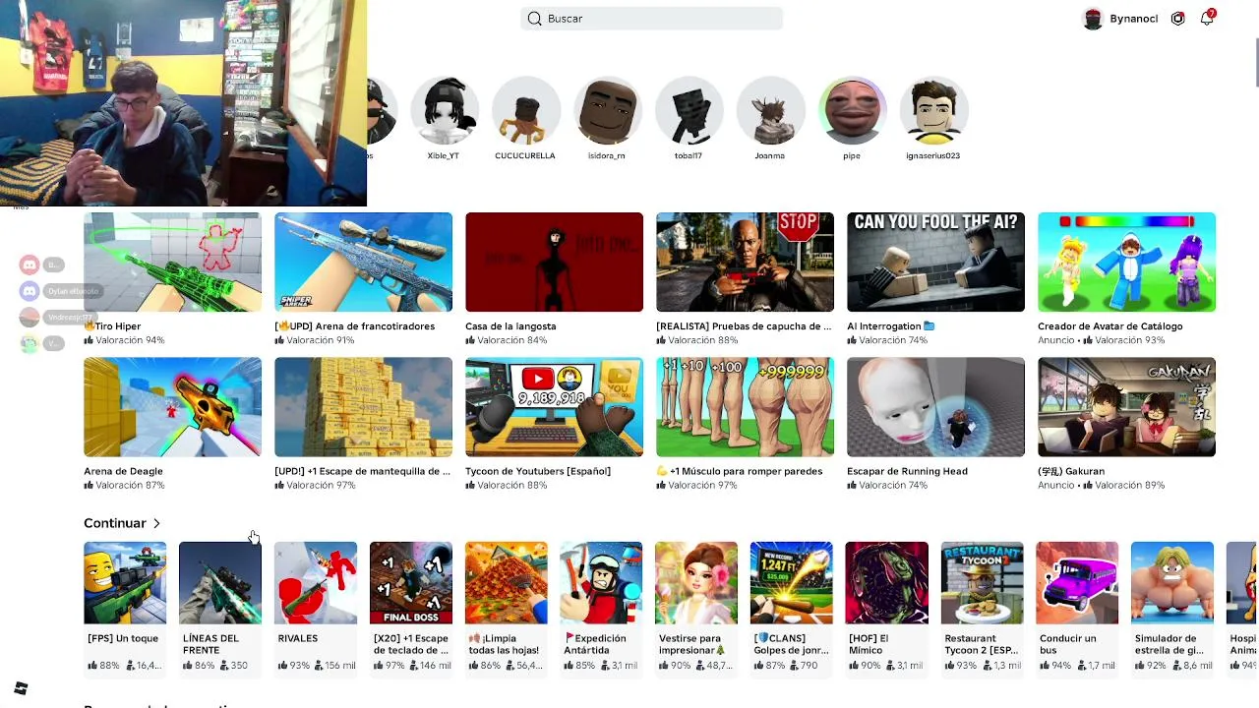Open the Vestirse para impresionar icon
Image resolution: width=1259 pixels, height=708 pixels.
click(696, 582)
